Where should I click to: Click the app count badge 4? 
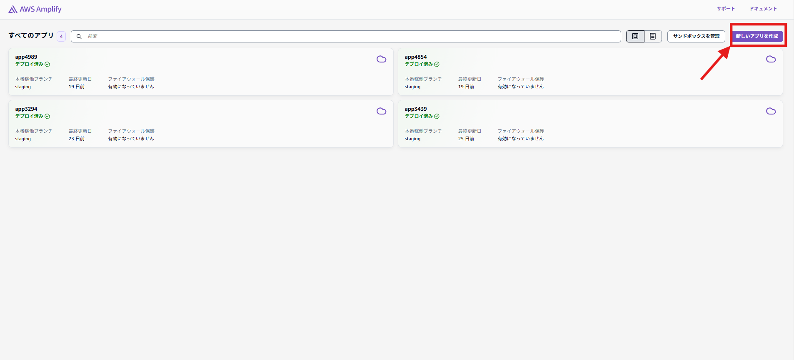point(61,37)
